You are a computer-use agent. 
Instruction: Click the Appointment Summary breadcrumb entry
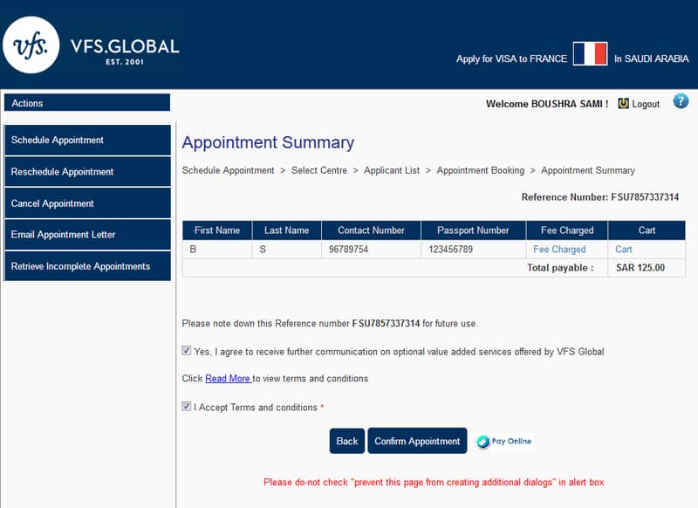coord(588,170)
